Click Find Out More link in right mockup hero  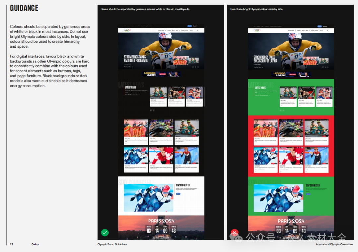pos(258,67)
